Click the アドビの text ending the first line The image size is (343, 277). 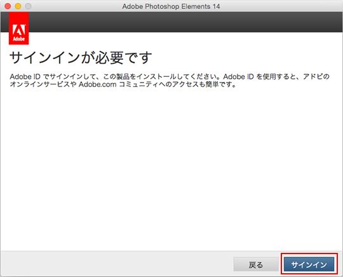(316, 77)
